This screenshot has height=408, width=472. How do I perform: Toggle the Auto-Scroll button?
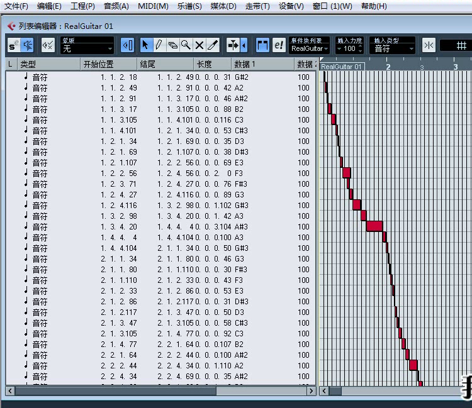pyautogui.click(x=127, y=45)
